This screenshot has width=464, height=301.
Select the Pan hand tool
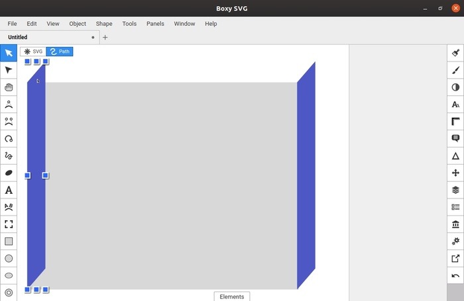click(x=9, y=87)
